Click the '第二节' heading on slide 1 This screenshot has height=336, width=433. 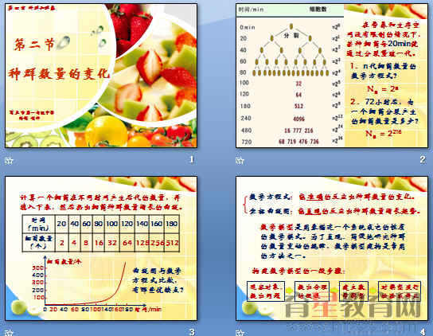35,45
